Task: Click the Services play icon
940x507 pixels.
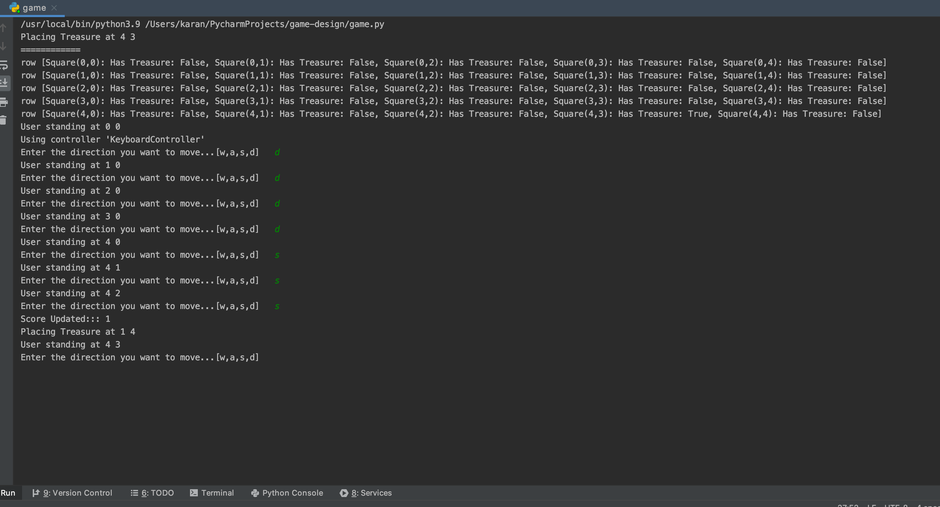Action: click(344, 493)
